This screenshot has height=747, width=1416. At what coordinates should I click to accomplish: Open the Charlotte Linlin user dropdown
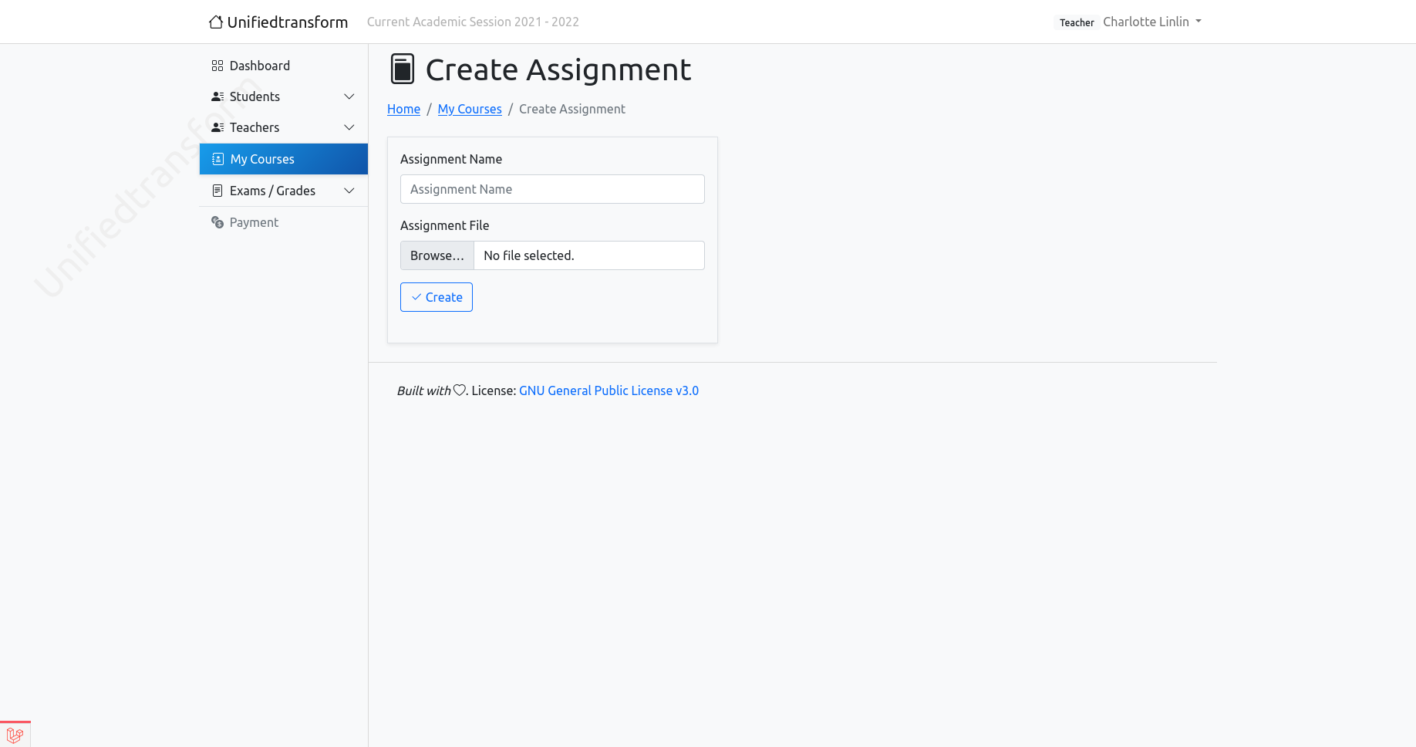coord(1152,22)
